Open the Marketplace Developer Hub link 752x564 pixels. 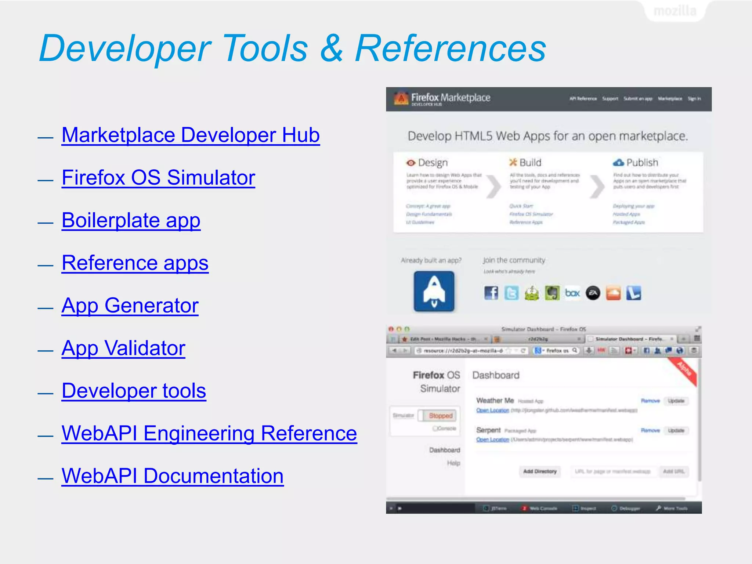pos(191,135)
